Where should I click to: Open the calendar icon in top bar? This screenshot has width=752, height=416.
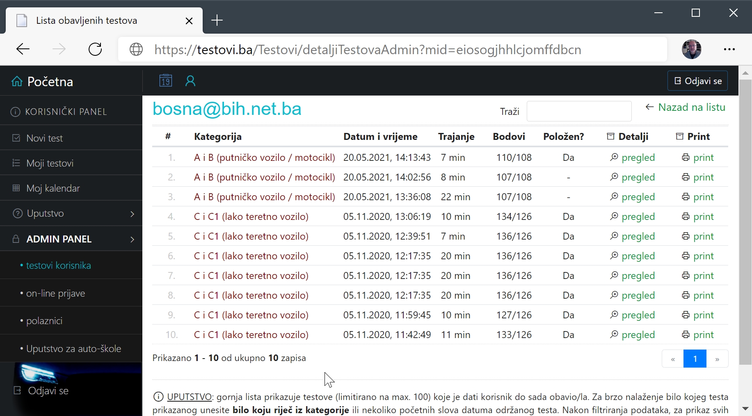(x=166, y=80)
